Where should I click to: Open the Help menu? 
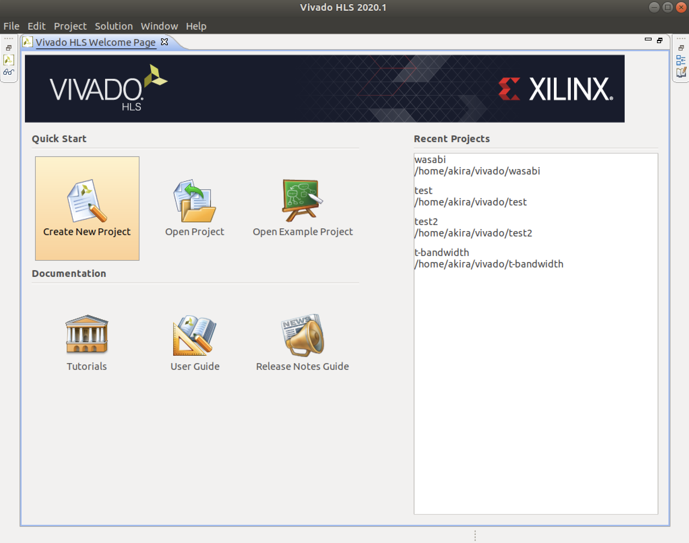pos(196,26)
